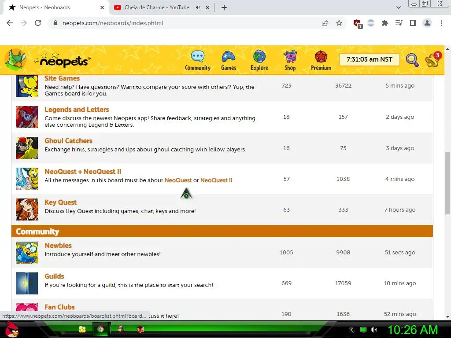Open the Chrome profile avatar
451x338 pixels.
tap(427, 23)
